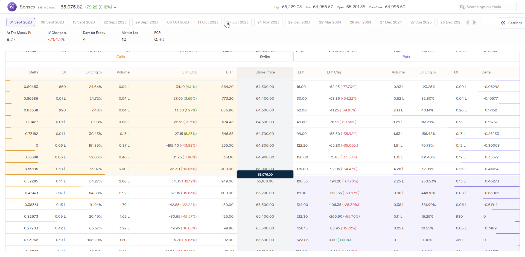This screenshot has width=525, height=257.
Task: Click the Puts section header
Action: coord(406,57)
